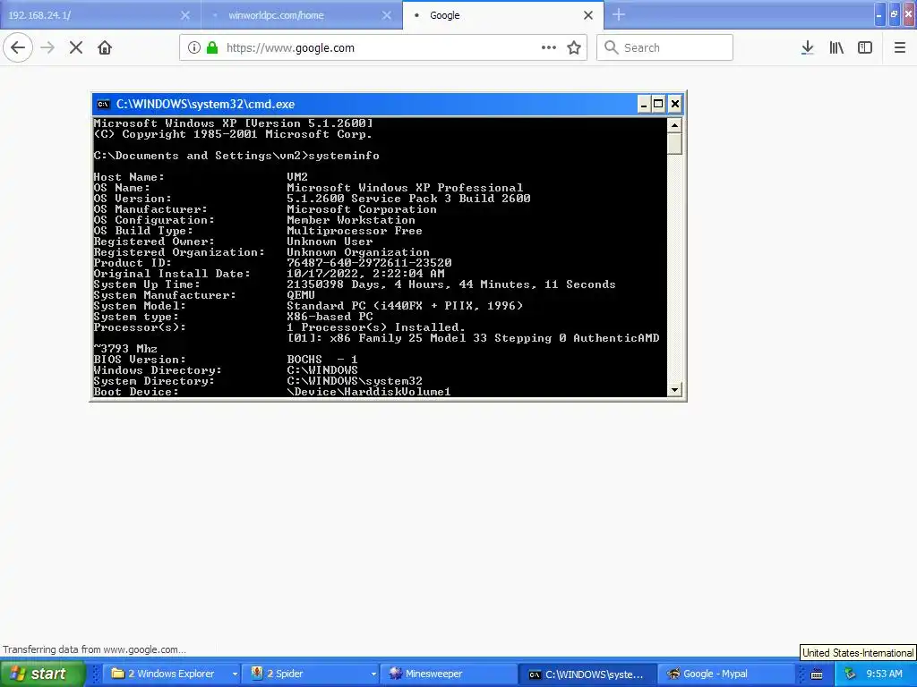The width and height of the screenshot is (917, 687).
Task: Go back using the browser back arrow
Action: (x=18, y=47)
